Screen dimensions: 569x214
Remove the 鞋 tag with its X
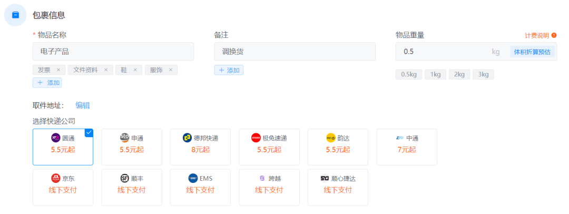135,70
